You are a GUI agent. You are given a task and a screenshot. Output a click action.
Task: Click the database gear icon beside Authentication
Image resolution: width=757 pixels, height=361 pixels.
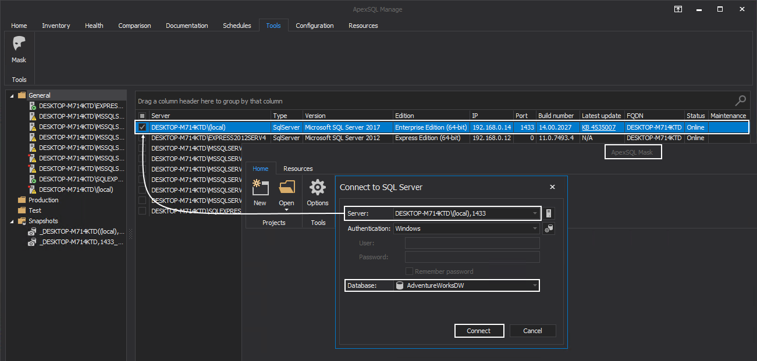548,228
